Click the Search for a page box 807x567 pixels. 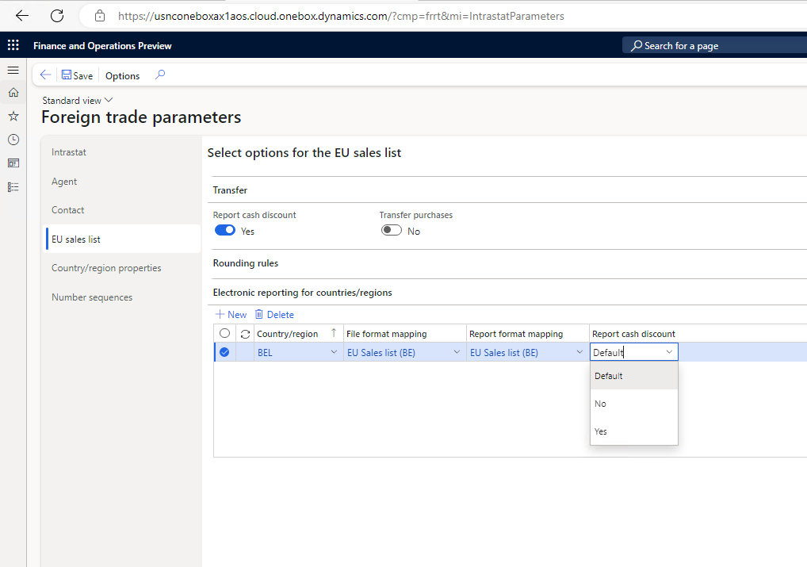[714, 45]
